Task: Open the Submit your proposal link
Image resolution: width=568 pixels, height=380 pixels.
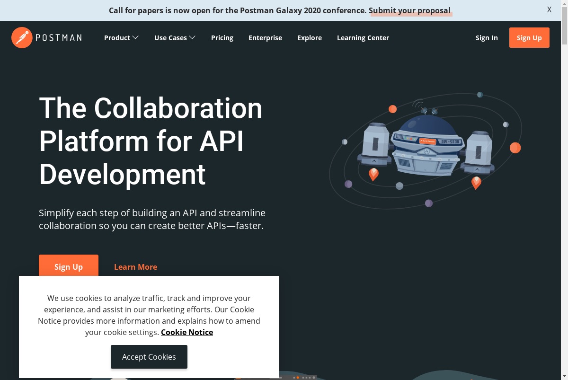Action: 410,10
